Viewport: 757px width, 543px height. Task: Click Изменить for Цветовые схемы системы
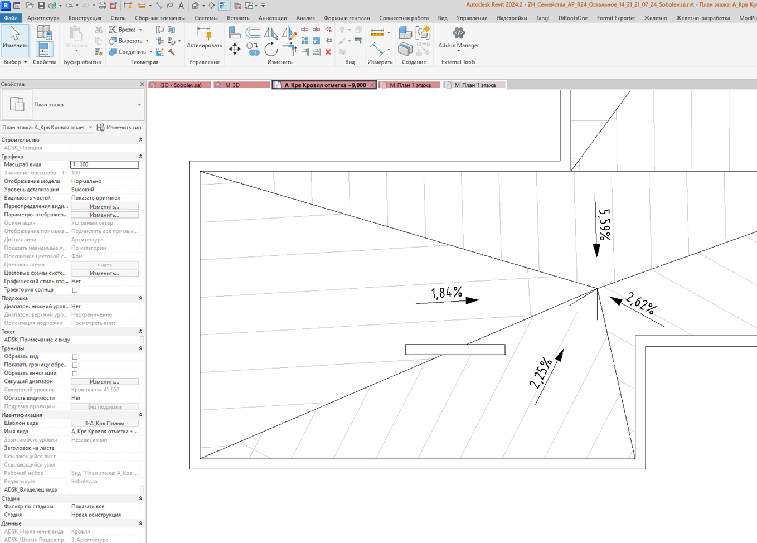click(x=105, y=273)
